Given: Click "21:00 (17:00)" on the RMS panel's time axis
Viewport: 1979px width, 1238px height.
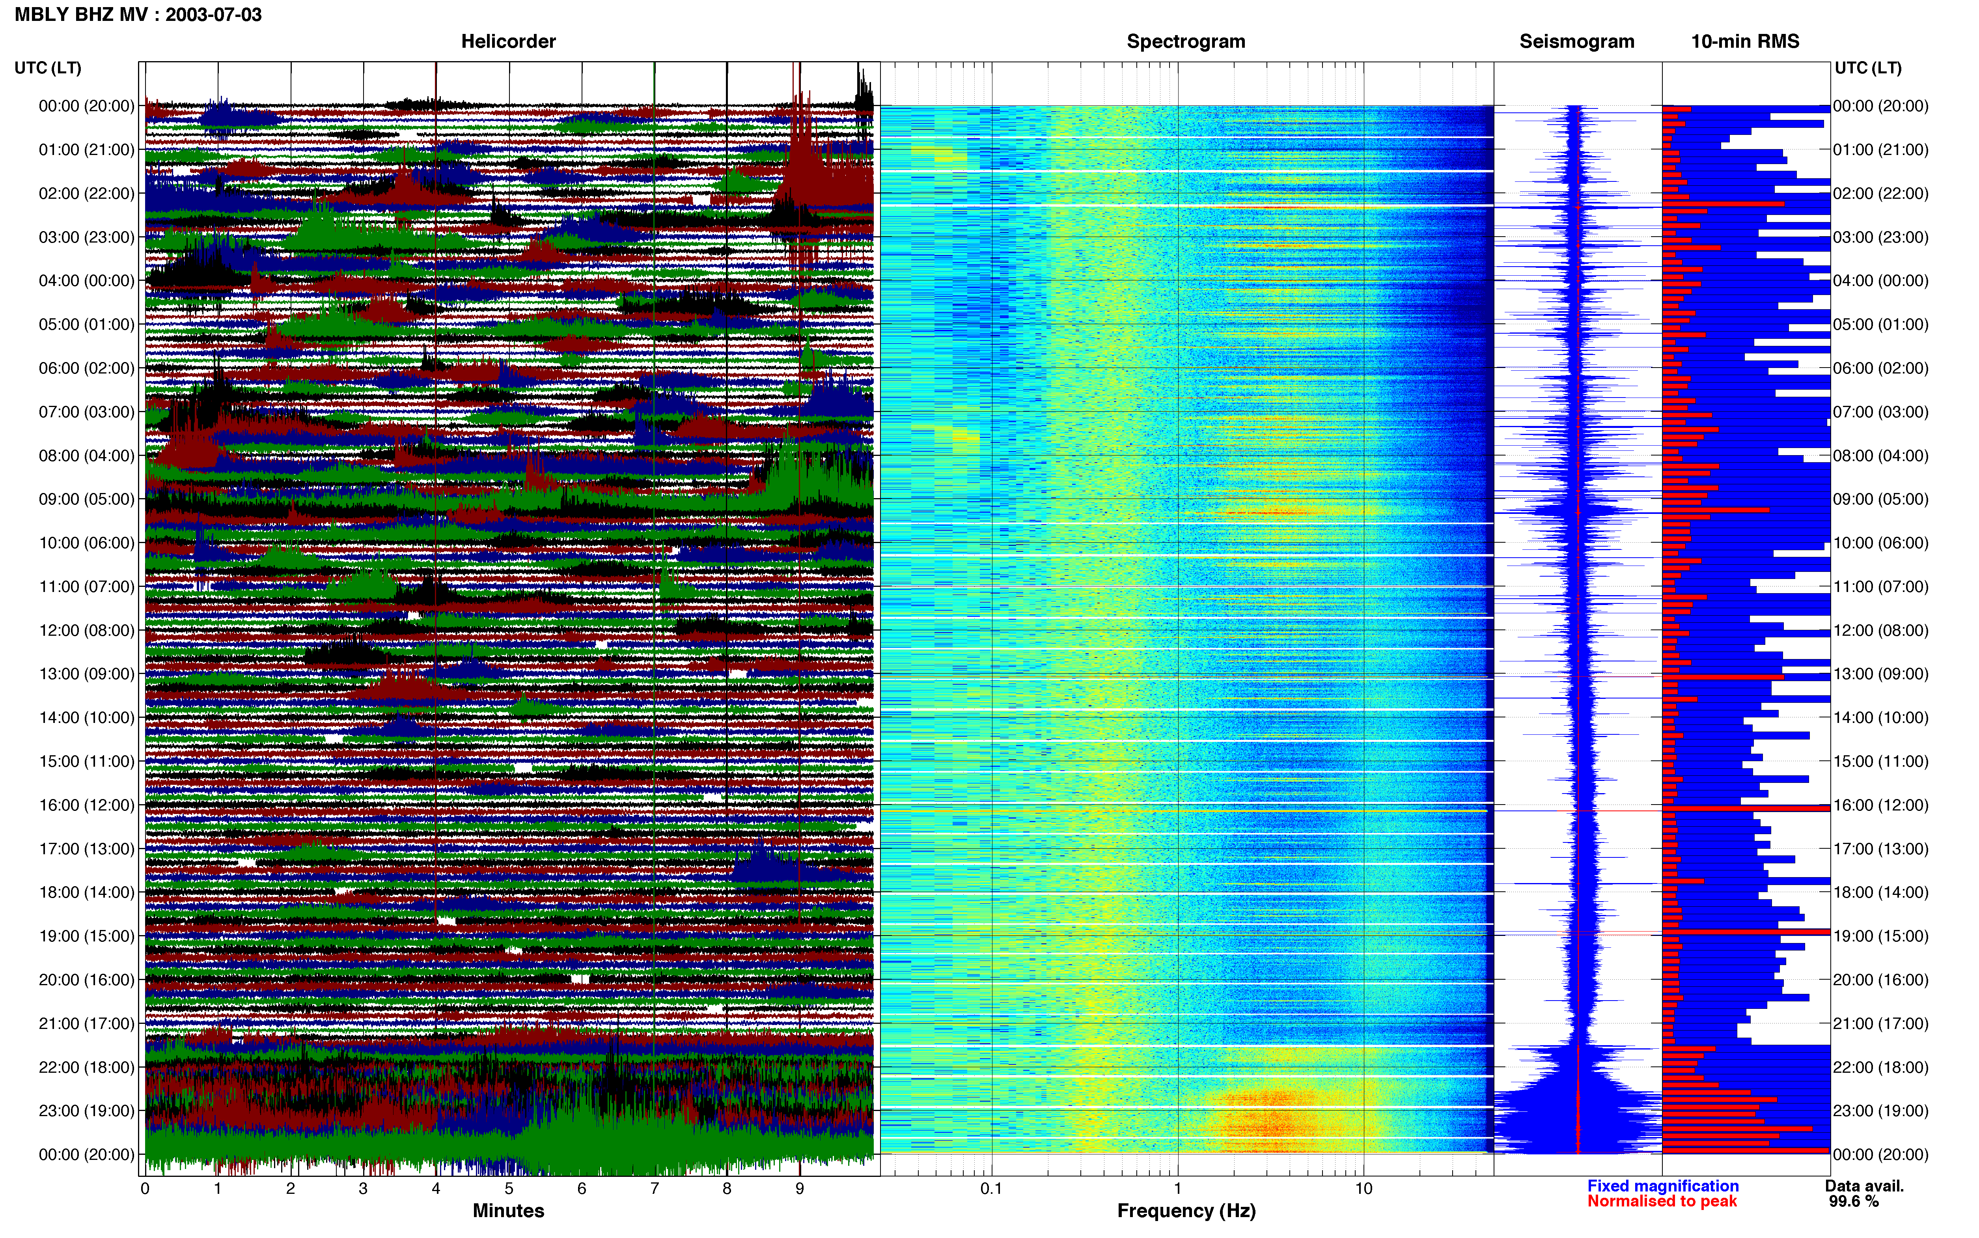Looking at the screenshot, I should coord(1881,1023).
